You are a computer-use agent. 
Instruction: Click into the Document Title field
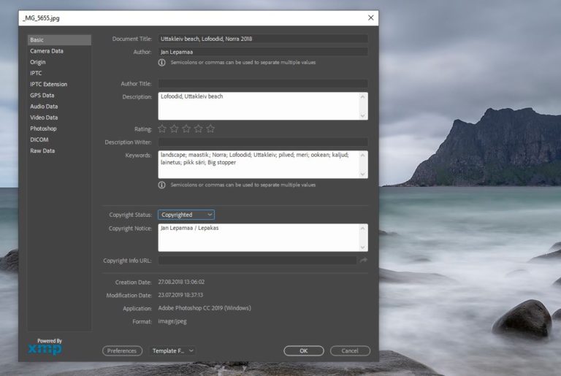[263, 39]
